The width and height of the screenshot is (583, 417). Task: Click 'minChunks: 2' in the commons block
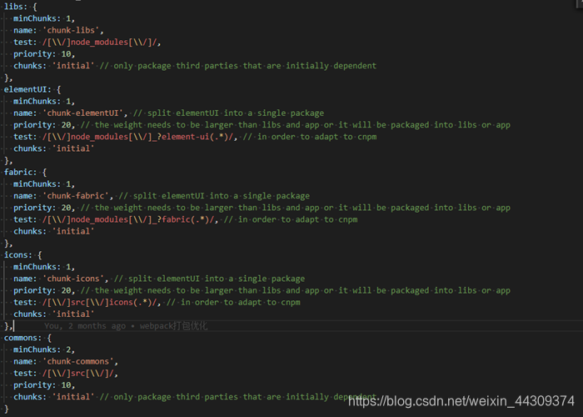[x=44, y=349]
